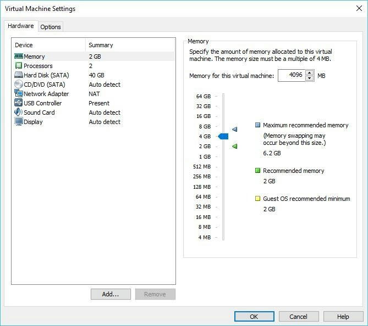368x326 pixels.
Task: Increase memory with the up spinner arrow
Action: point(309,72)
